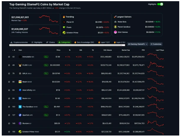
Task: Add ApeCoin to watchlist with star
Action: point(9,115)
